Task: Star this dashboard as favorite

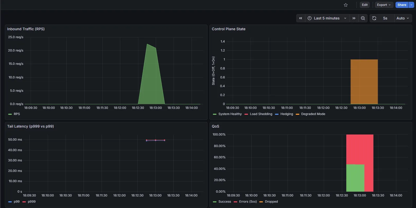Action: [346, 5]
